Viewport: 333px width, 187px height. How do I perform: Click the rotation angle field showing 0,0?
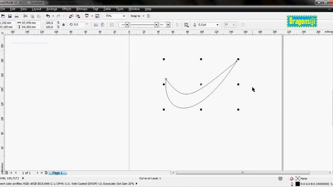pos(79,24)
